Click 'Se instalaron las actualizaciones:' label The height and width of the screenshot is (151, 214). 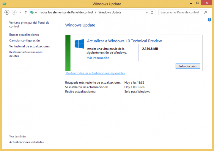coord(86,87)
